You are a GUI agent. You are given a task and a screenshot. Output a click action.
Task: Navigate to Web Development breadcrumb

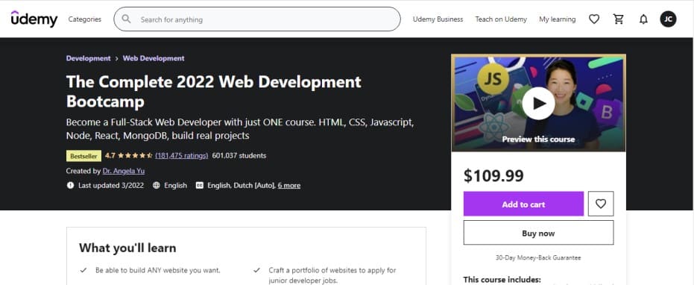point(154,58)
